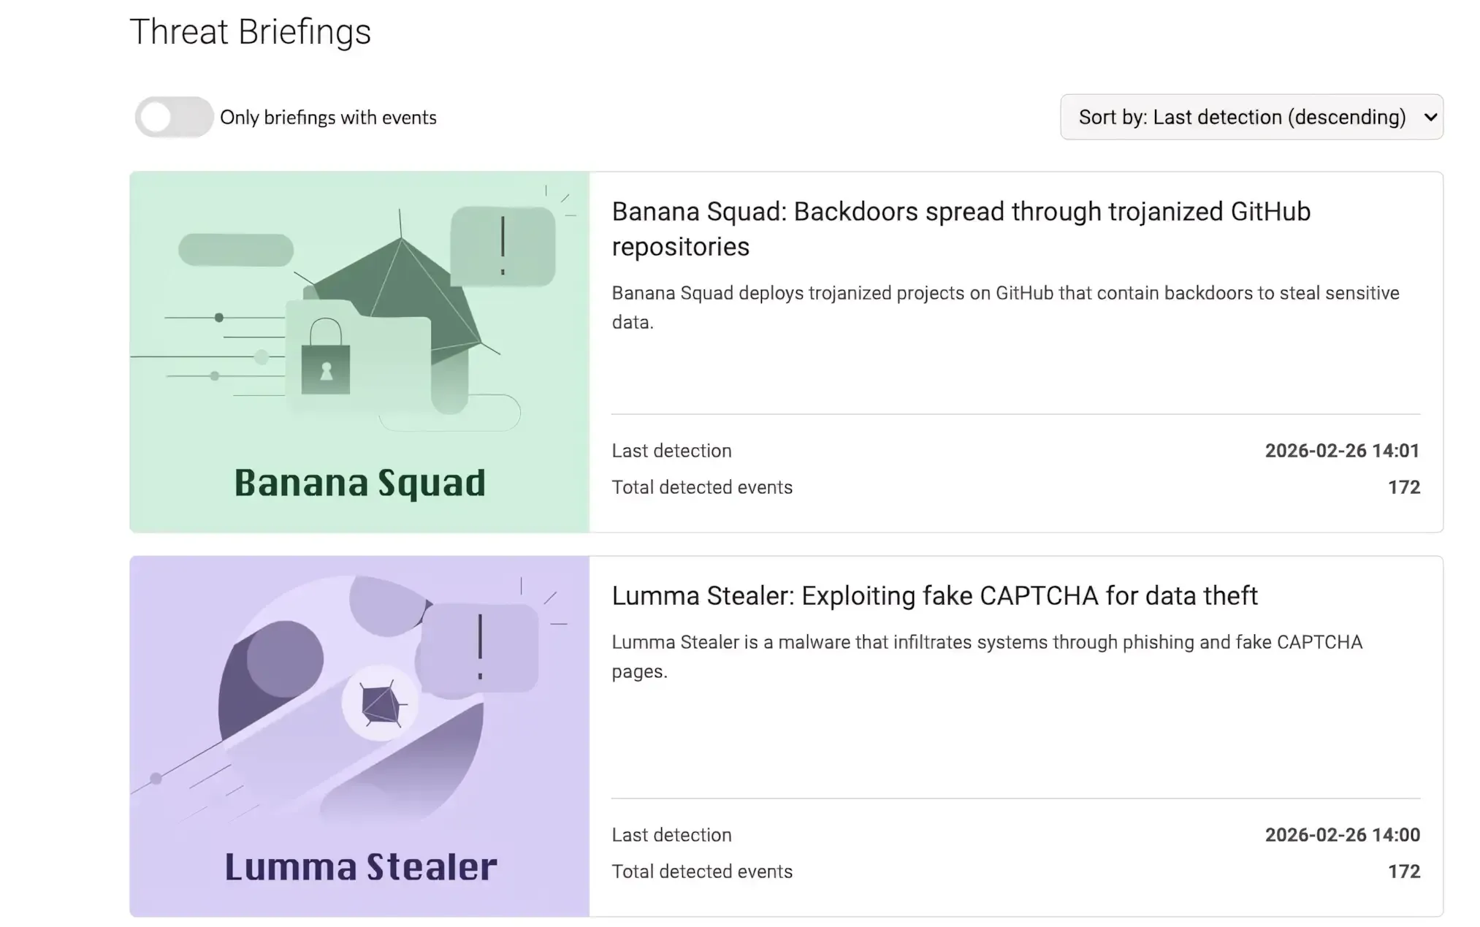
Task: Click Banana Squad 'Total detected events' label
Action: tap(702, 487)
